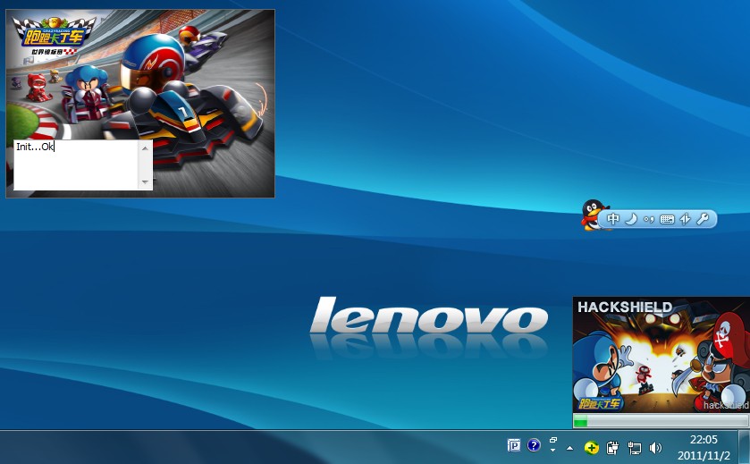Open the network connection tray icon
This screenshot has height=464, width=750.
point(635,448)
